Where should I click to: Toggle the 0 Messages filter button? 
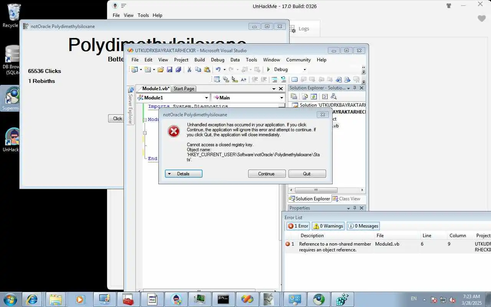(363, 226)
